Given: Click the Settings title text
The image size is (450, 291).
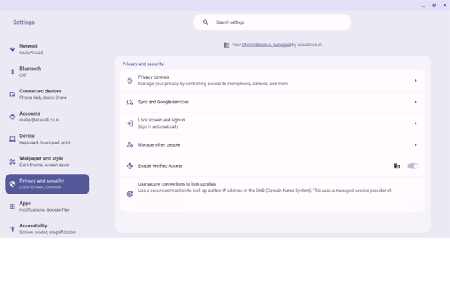Looking at the screenshot, I should click(24, 22).
